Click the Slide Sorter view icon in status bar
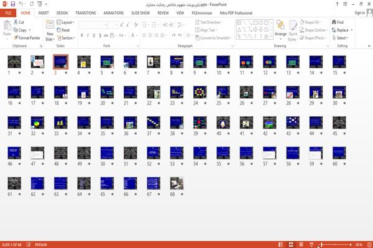 (291, 244)
